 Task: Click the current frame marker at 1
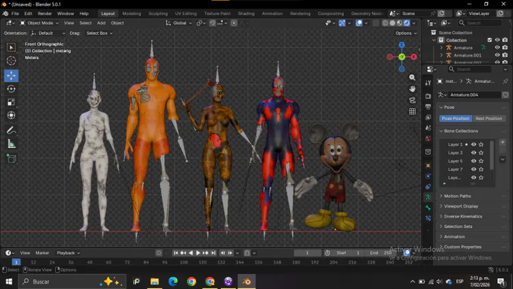click(x=16, y=262)
